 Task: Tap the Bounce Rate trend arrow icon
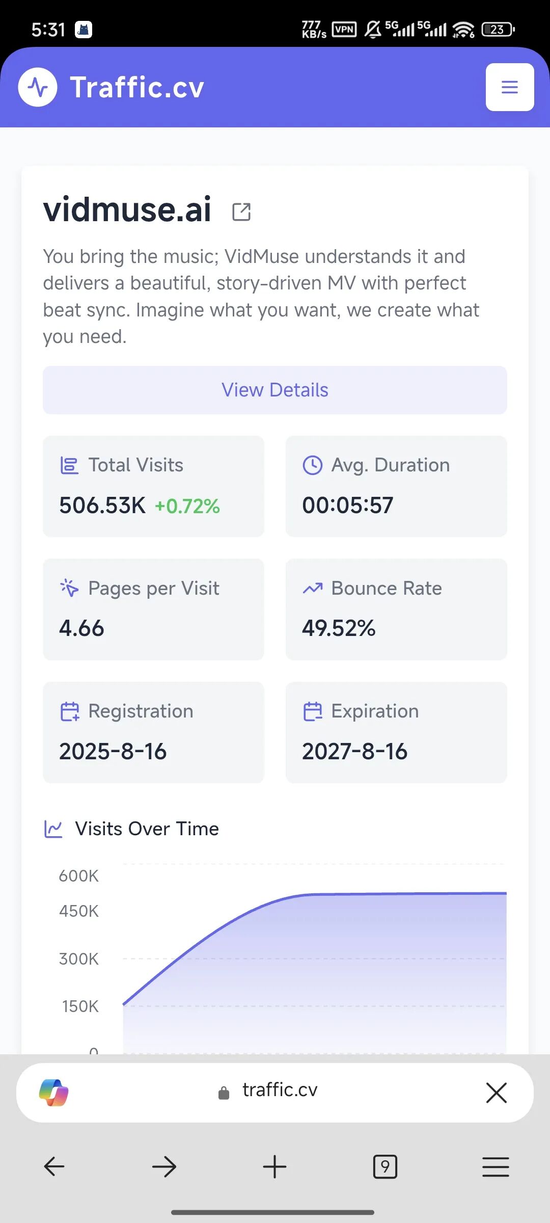click(x=312, y=588)
